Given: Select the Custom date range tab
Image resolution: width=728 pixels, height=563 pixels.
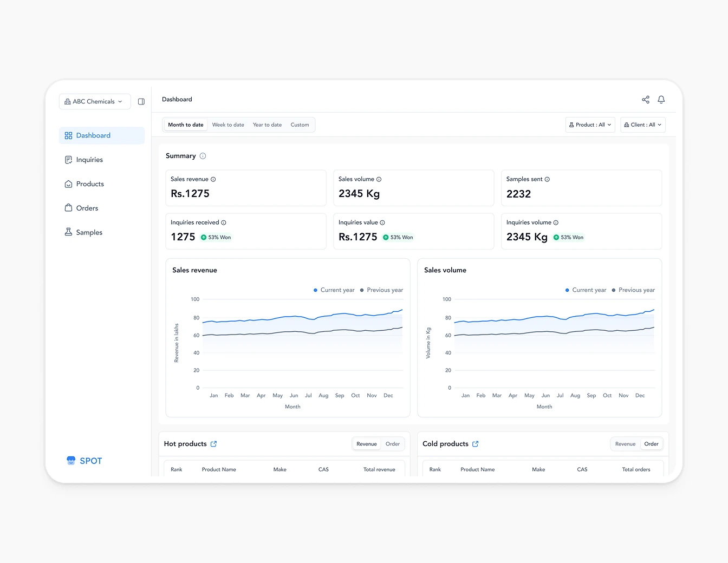Looking at the screenshot, I should [x=300, y=125].
